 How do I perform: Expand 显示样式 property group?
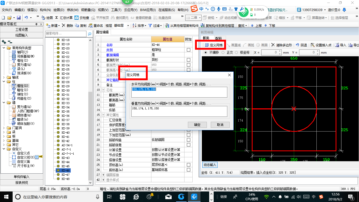tap(103, 180)
